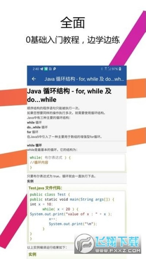Click the Telegram icon in the status bar
The image size is (146, 259).
point(42,69)
